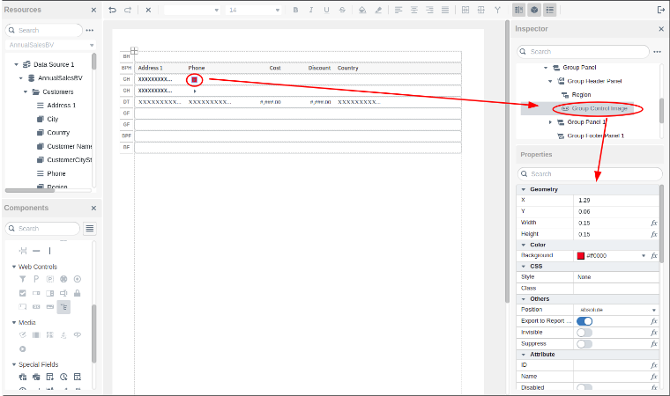Toggle the Export to Report switch off
Image resolution: width=670 pixels, height=396 pixels.
pyautogui.click(x=584, y=321)
